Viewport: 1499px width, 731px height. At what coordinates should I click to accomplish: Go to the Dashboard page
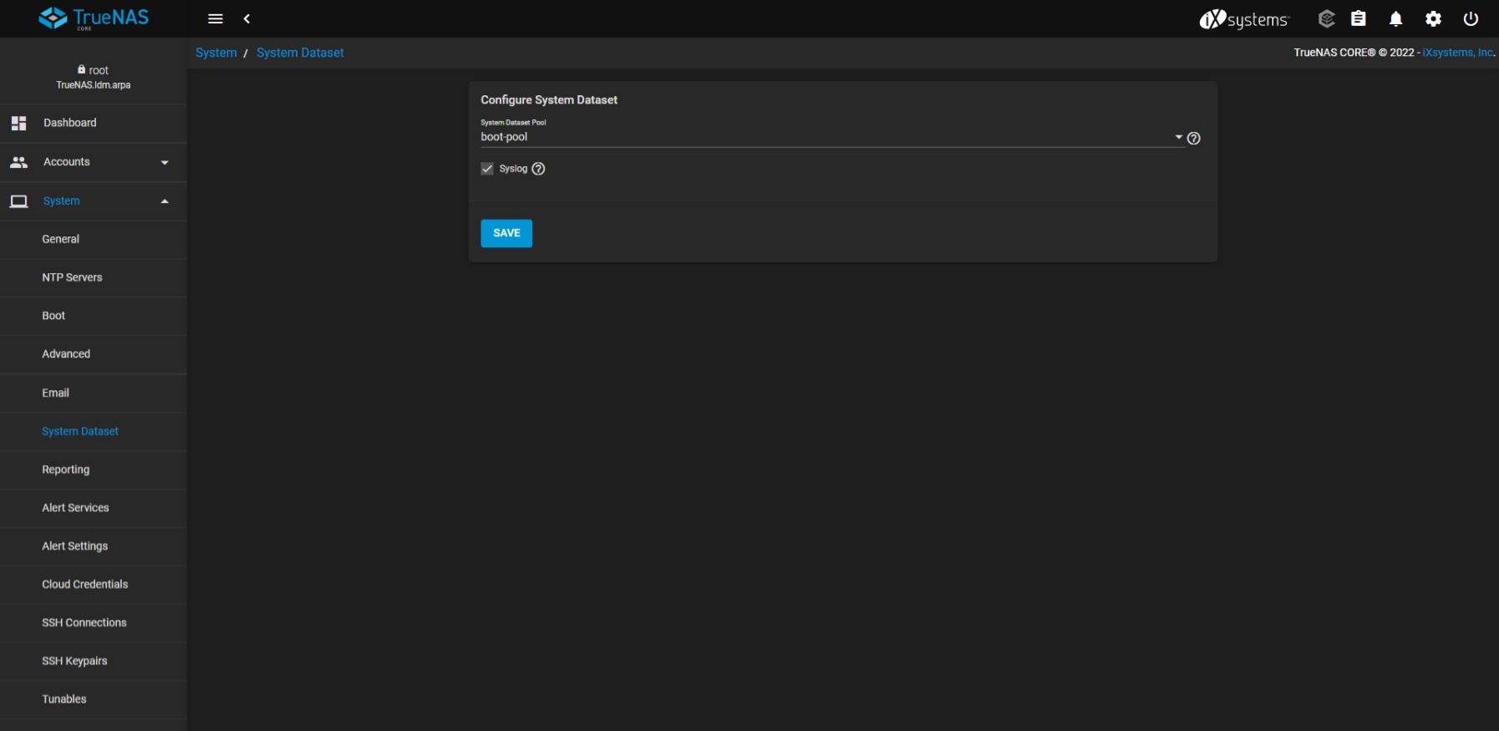point(70,123)
